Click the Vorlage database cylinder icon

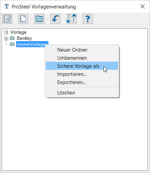point(6,32)
